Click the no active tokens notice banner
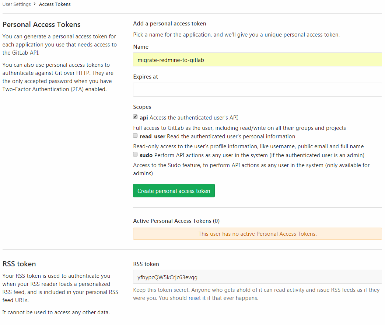Viewport: 385px width, 325px height. [x=257, y=234]
